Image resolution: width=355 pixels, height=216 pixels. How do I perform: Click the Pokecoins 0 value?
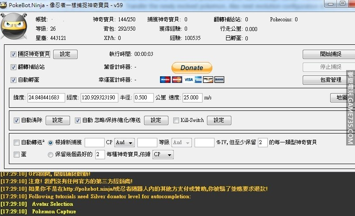[296, 20]
